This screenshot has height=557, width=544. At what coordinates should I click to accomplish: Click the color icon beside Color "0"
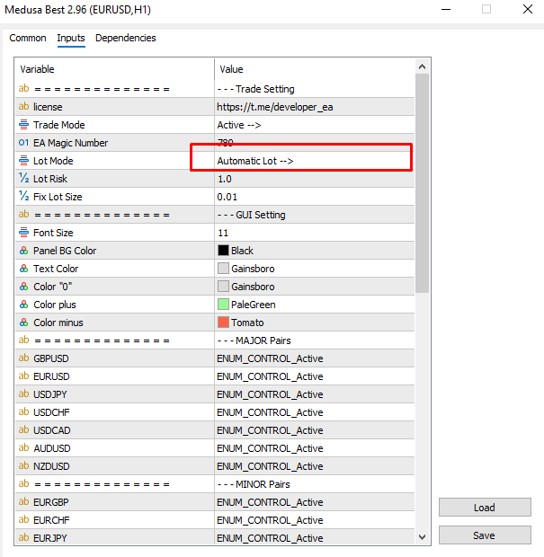click(23, 287)
